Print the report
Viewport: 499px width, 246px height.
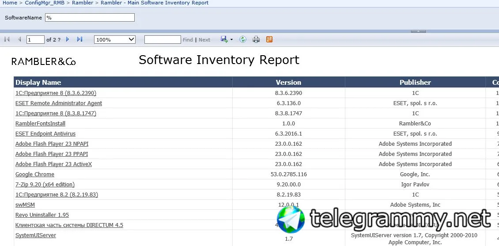click(256, 39)
